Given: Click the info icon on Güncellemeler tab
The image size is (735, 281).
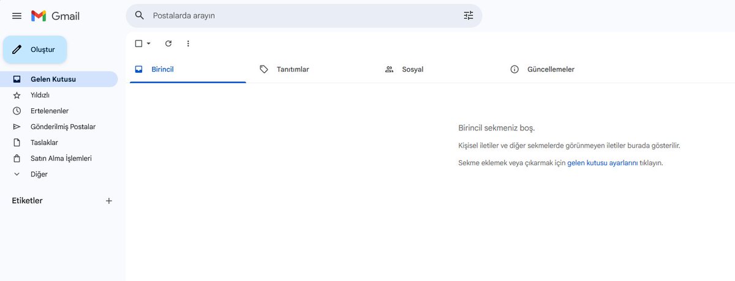Looking at the screenshot, I should pyautogui.click(x=514, y=69).
